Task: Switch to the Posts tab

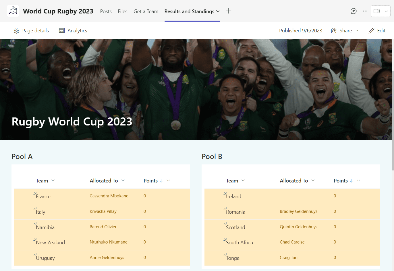Action: (x=106, y=11)
